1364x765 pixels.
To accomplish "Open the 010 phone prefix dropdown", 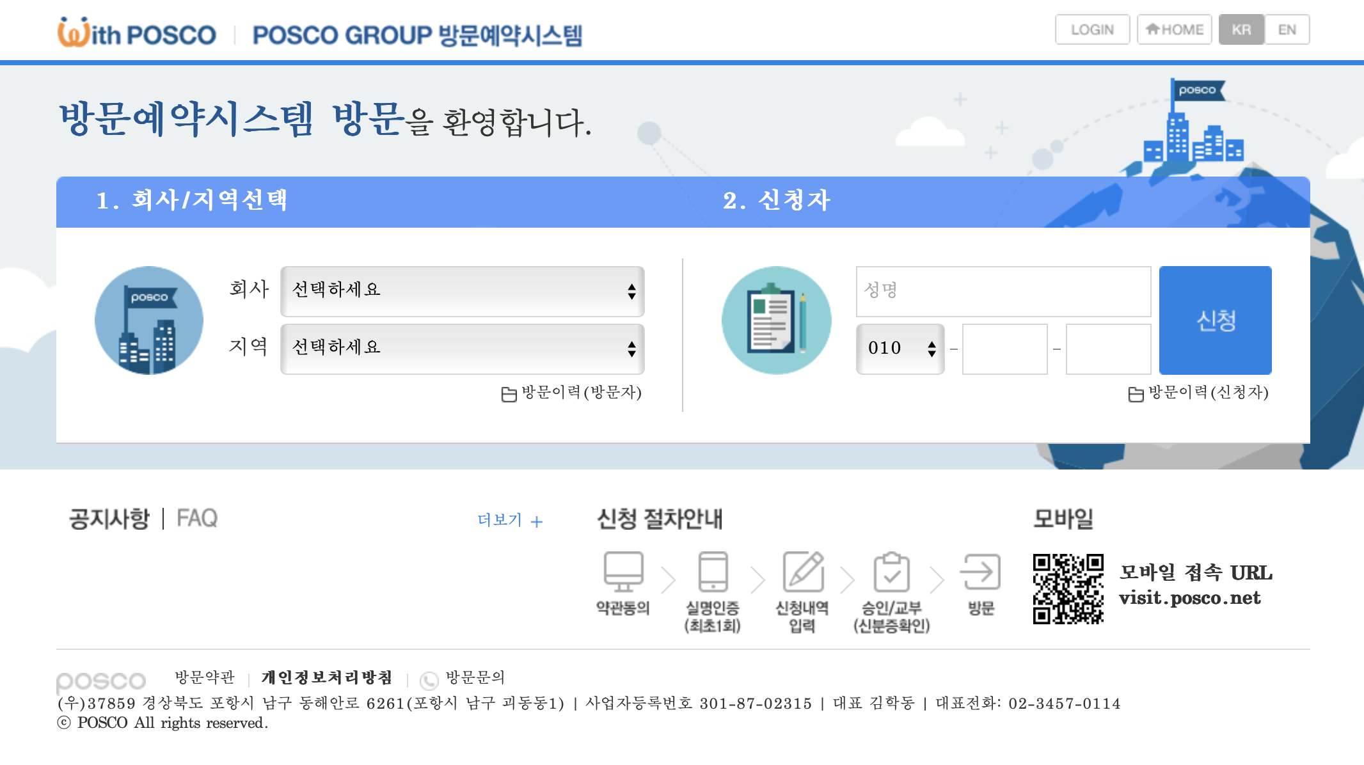I will click(x=900, y=349).
